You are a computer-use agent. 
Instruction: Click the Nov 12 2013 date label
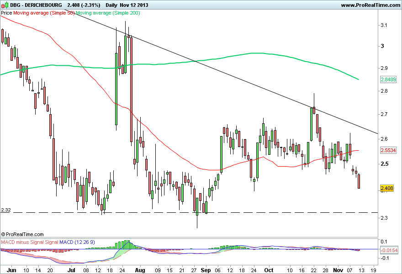pos(133,5)
